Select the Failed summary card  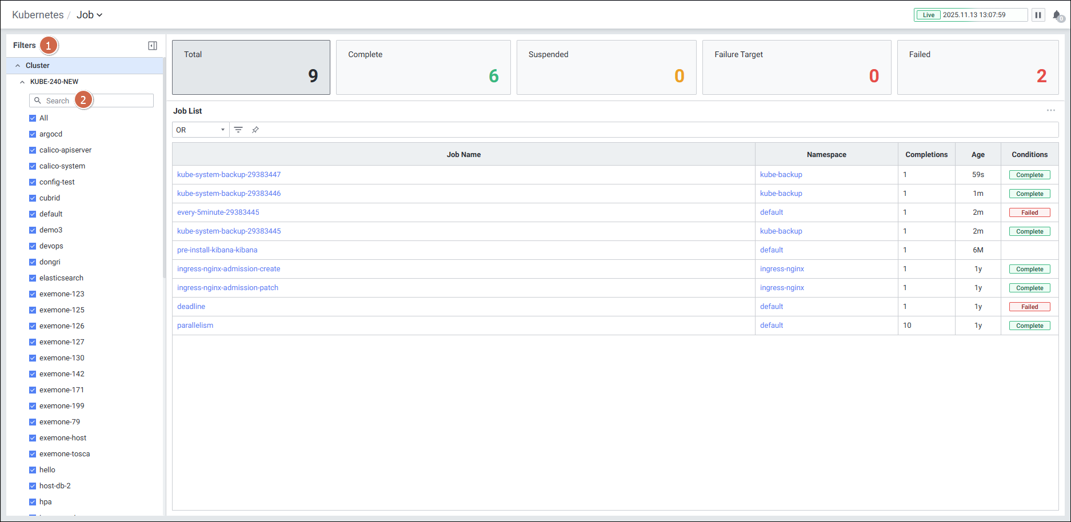click(977, 67)
